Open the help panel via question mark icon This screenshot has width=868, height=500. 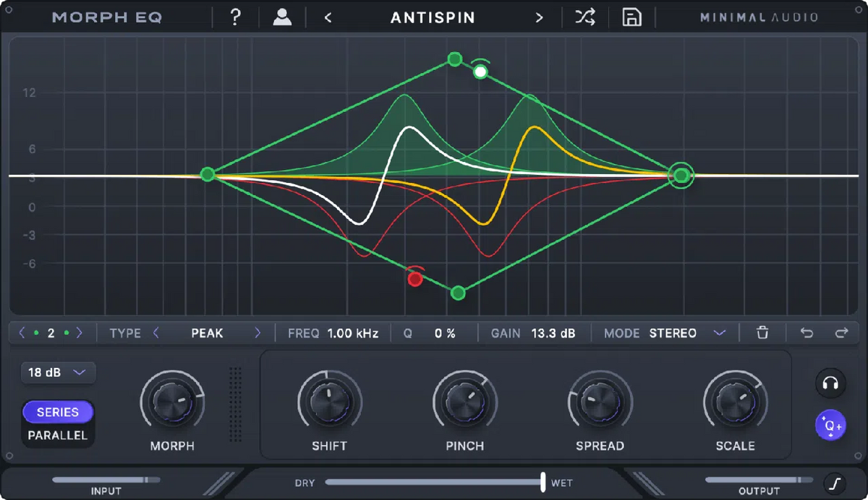[234, 17]
